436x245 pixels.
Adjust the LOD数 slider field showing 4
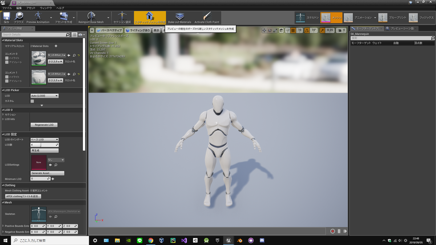[x=44, y=145]
